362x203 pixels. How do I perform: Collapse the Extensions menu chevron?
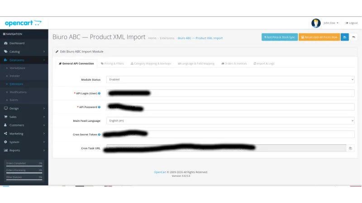pos(44,60)
